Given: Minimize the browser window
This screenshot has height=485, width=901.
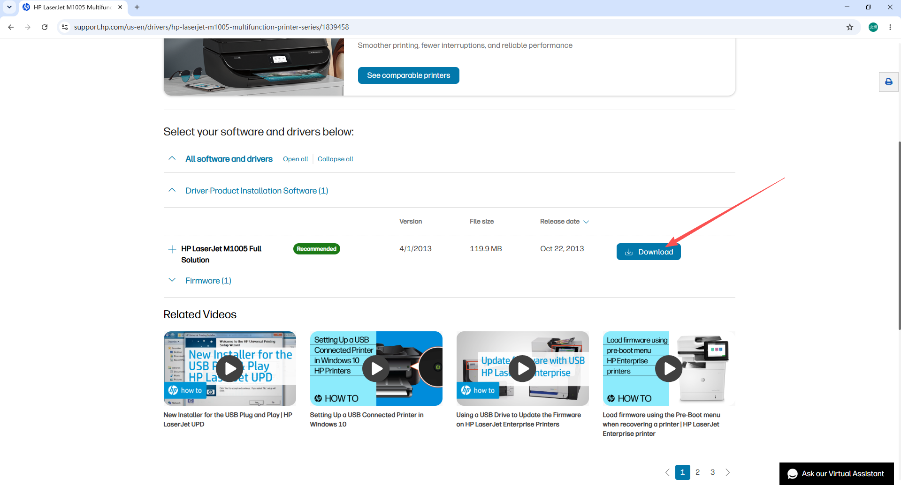Looking at the screenshot, I should 847,7.
